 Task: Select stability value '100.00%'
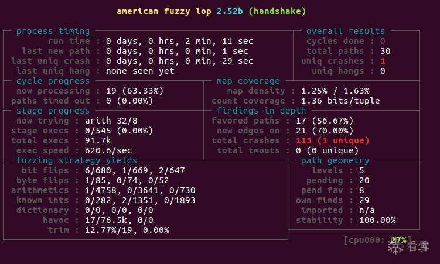(x=377, y=220)
